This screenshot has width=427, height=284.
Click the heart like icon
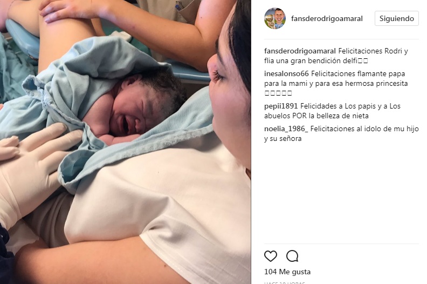click(x=271, y=256)
